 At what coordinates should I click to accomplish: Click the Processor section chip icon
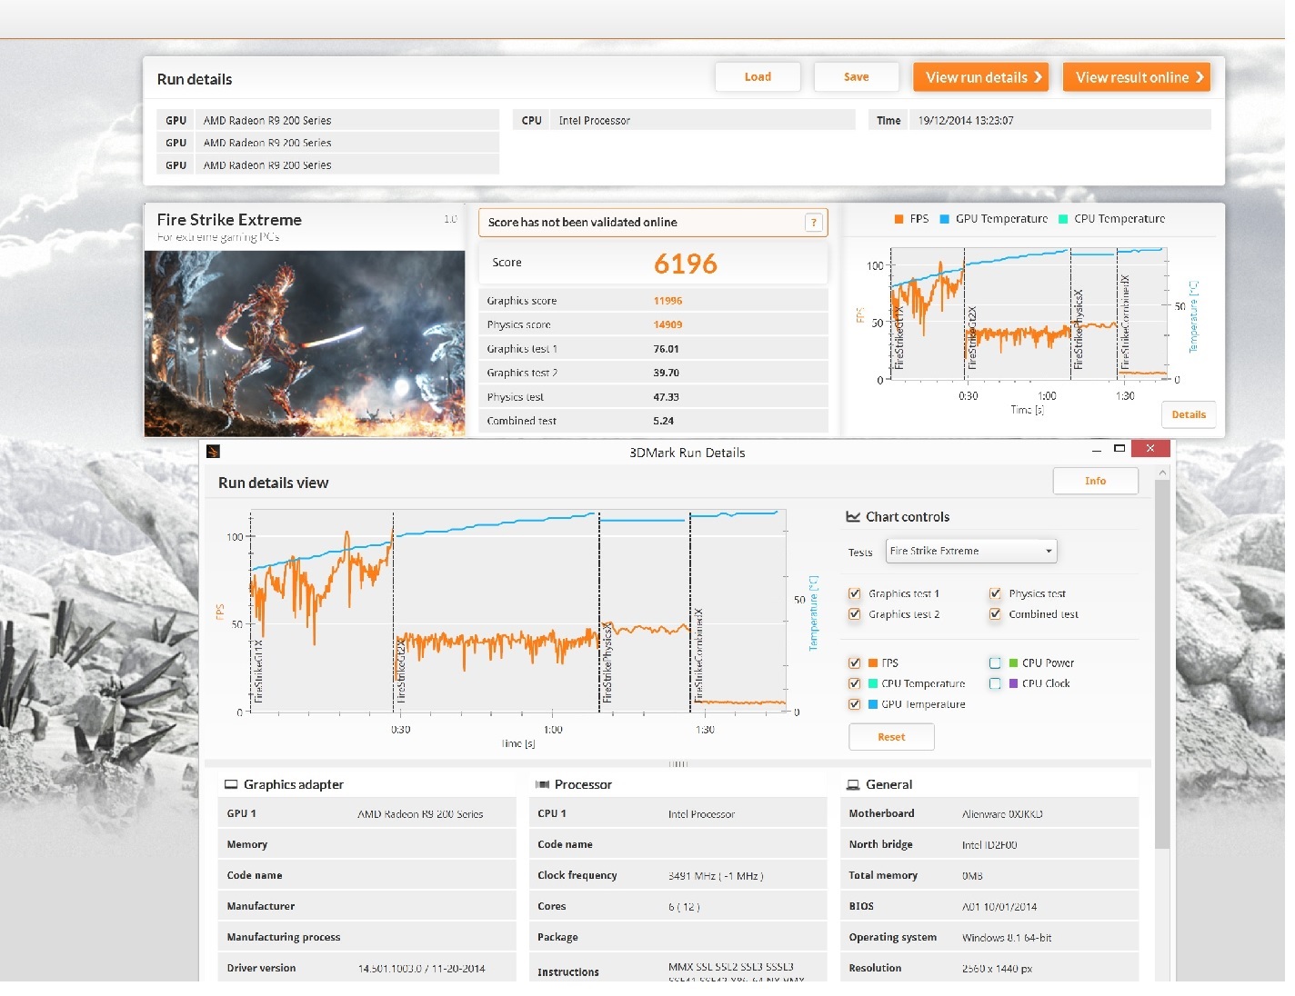coord(542,784)
